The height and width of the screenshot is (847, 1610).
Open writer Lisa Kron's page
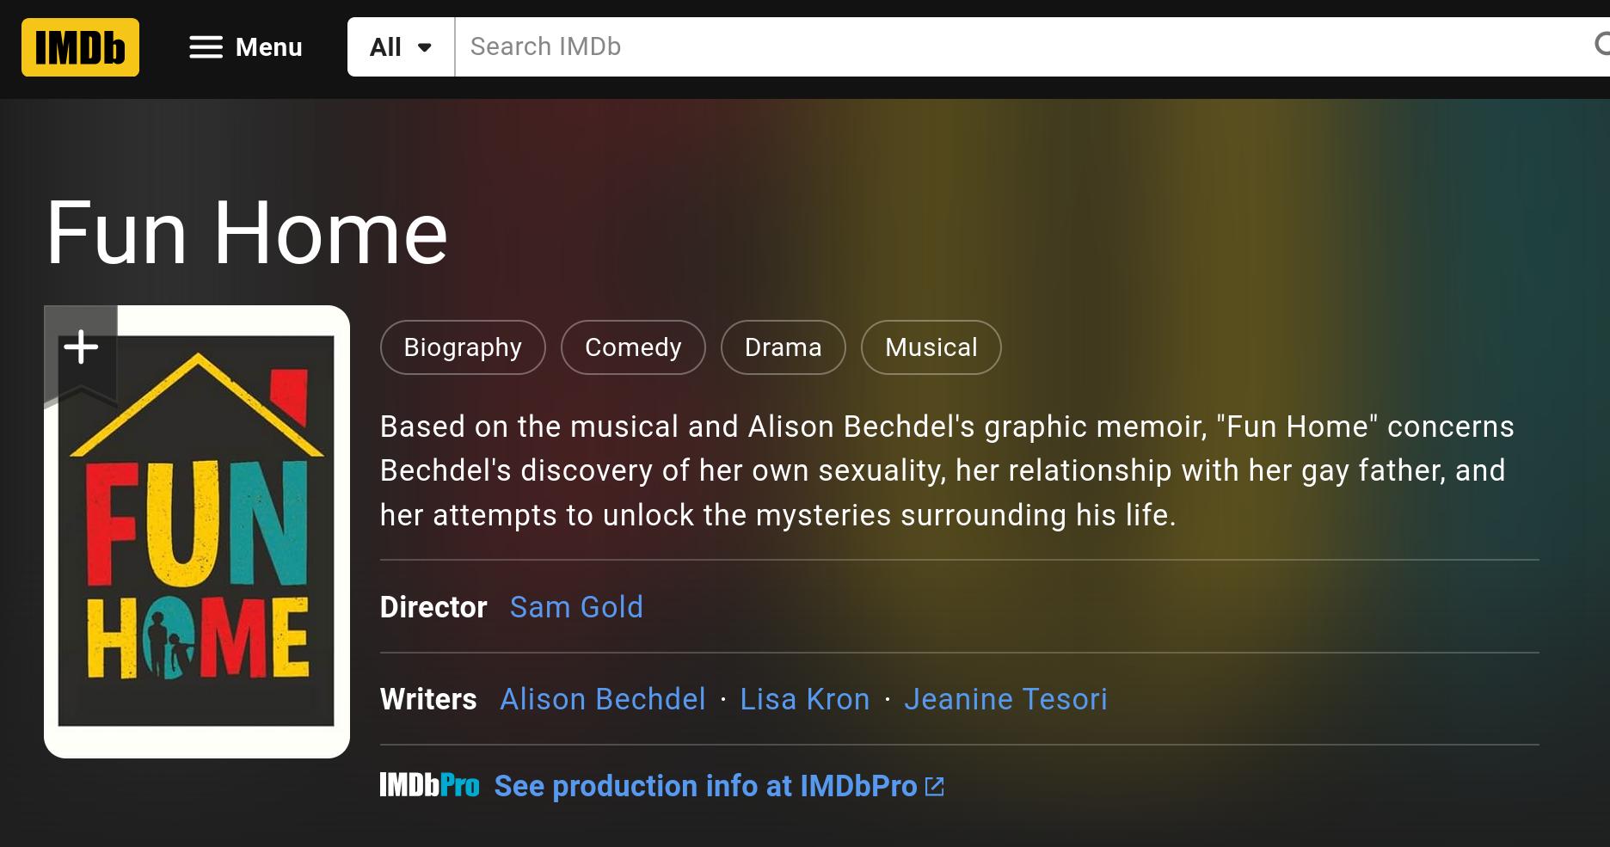[x=805, y=699]
